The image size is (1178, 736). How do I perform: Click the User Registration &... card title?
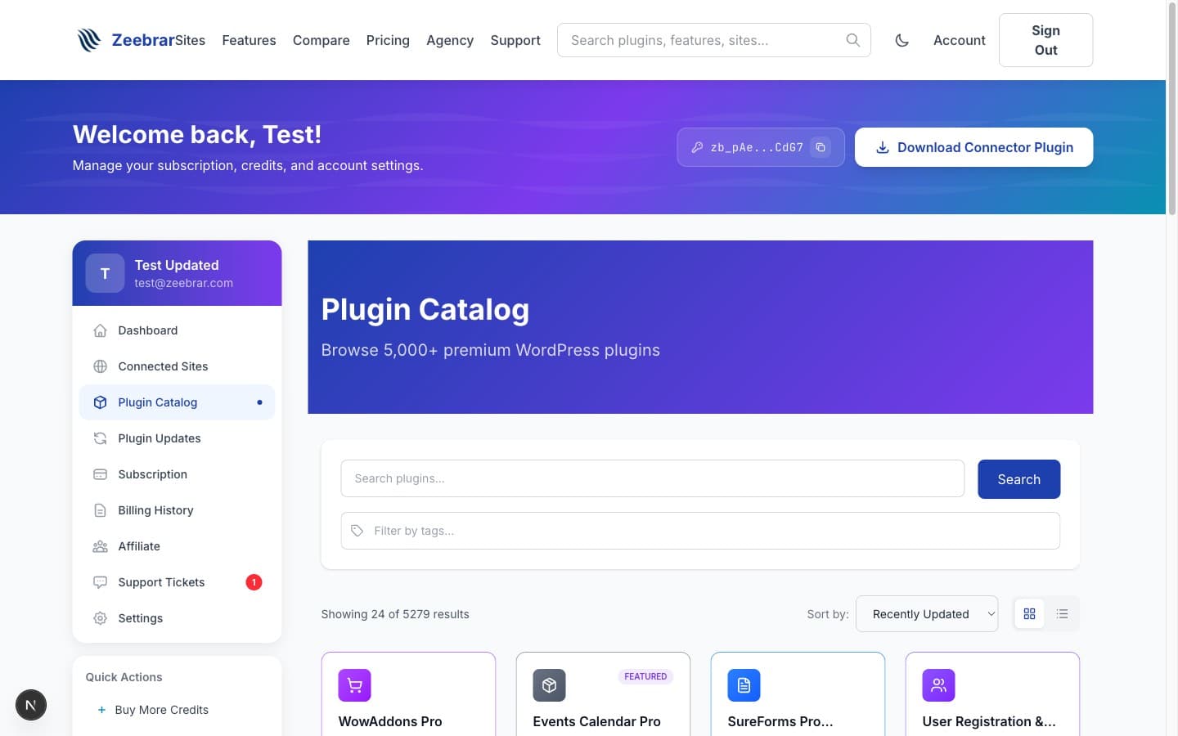(989, 721)
